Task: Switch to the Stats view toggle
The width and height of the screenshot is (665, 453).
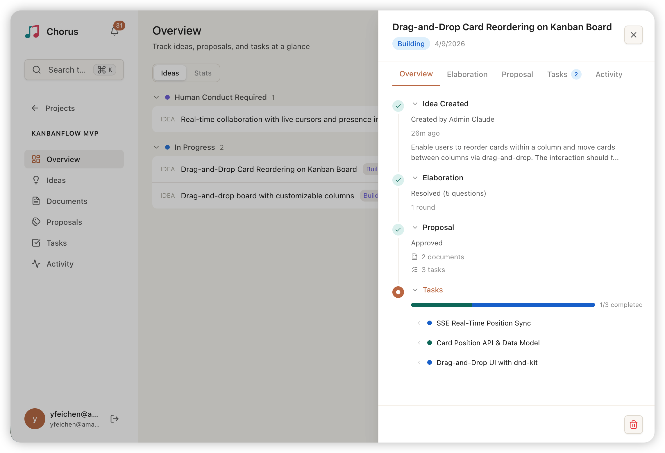Action: tap(203, 73)
